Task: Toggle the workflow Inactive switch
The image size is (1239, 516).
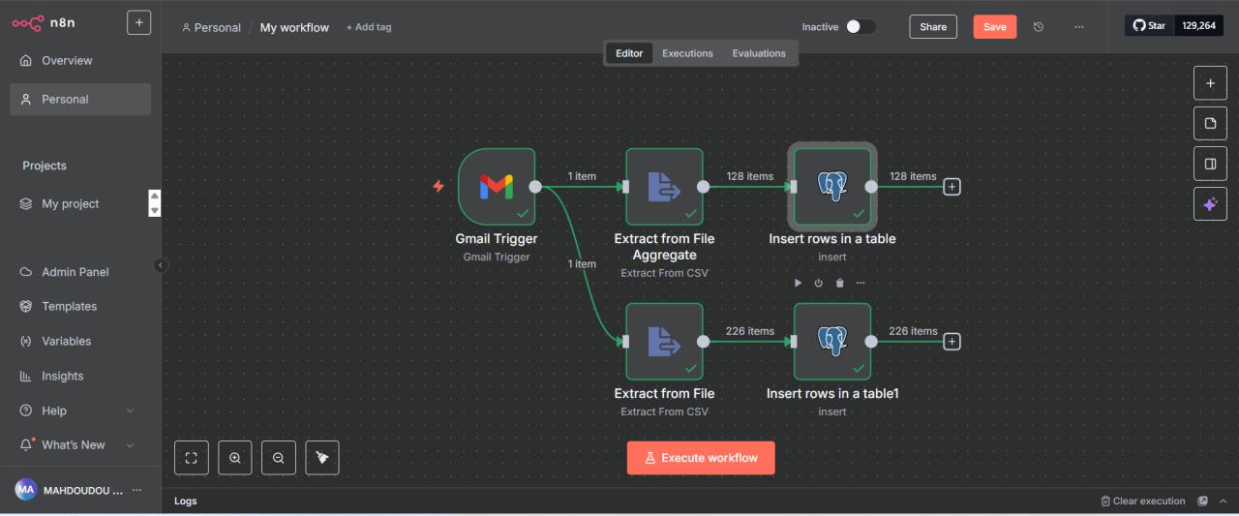Action: point(861,27)
